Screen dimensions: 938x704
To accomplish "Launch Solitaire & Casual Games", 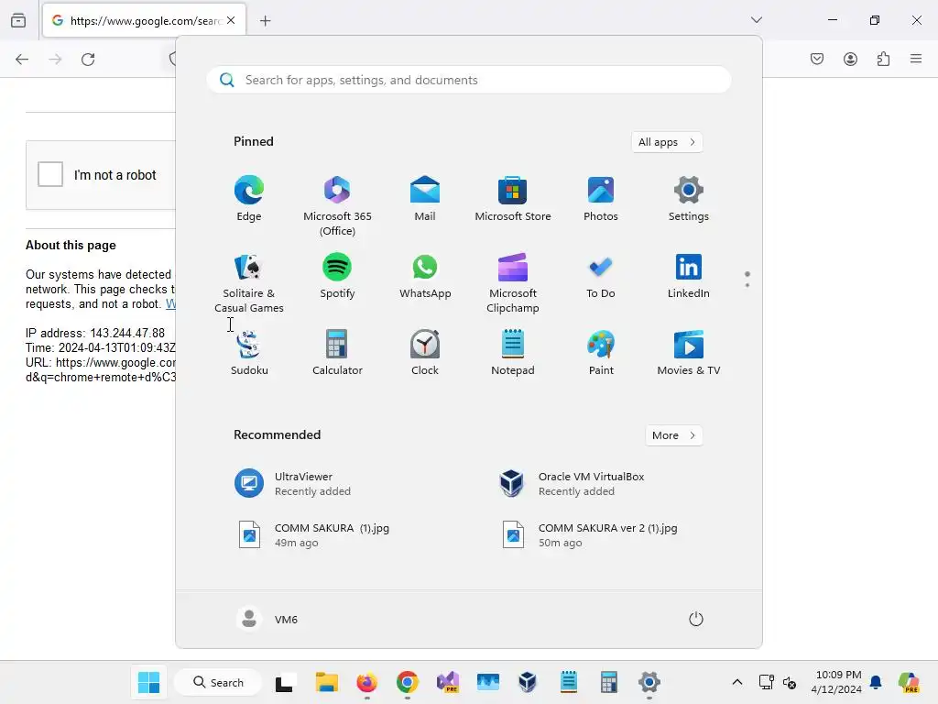I will point(249,283).
